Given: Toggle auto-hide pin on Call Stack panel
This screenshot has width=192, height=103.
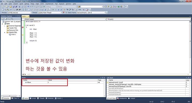Looking at the screenshot, I should [x=188, y=78].
